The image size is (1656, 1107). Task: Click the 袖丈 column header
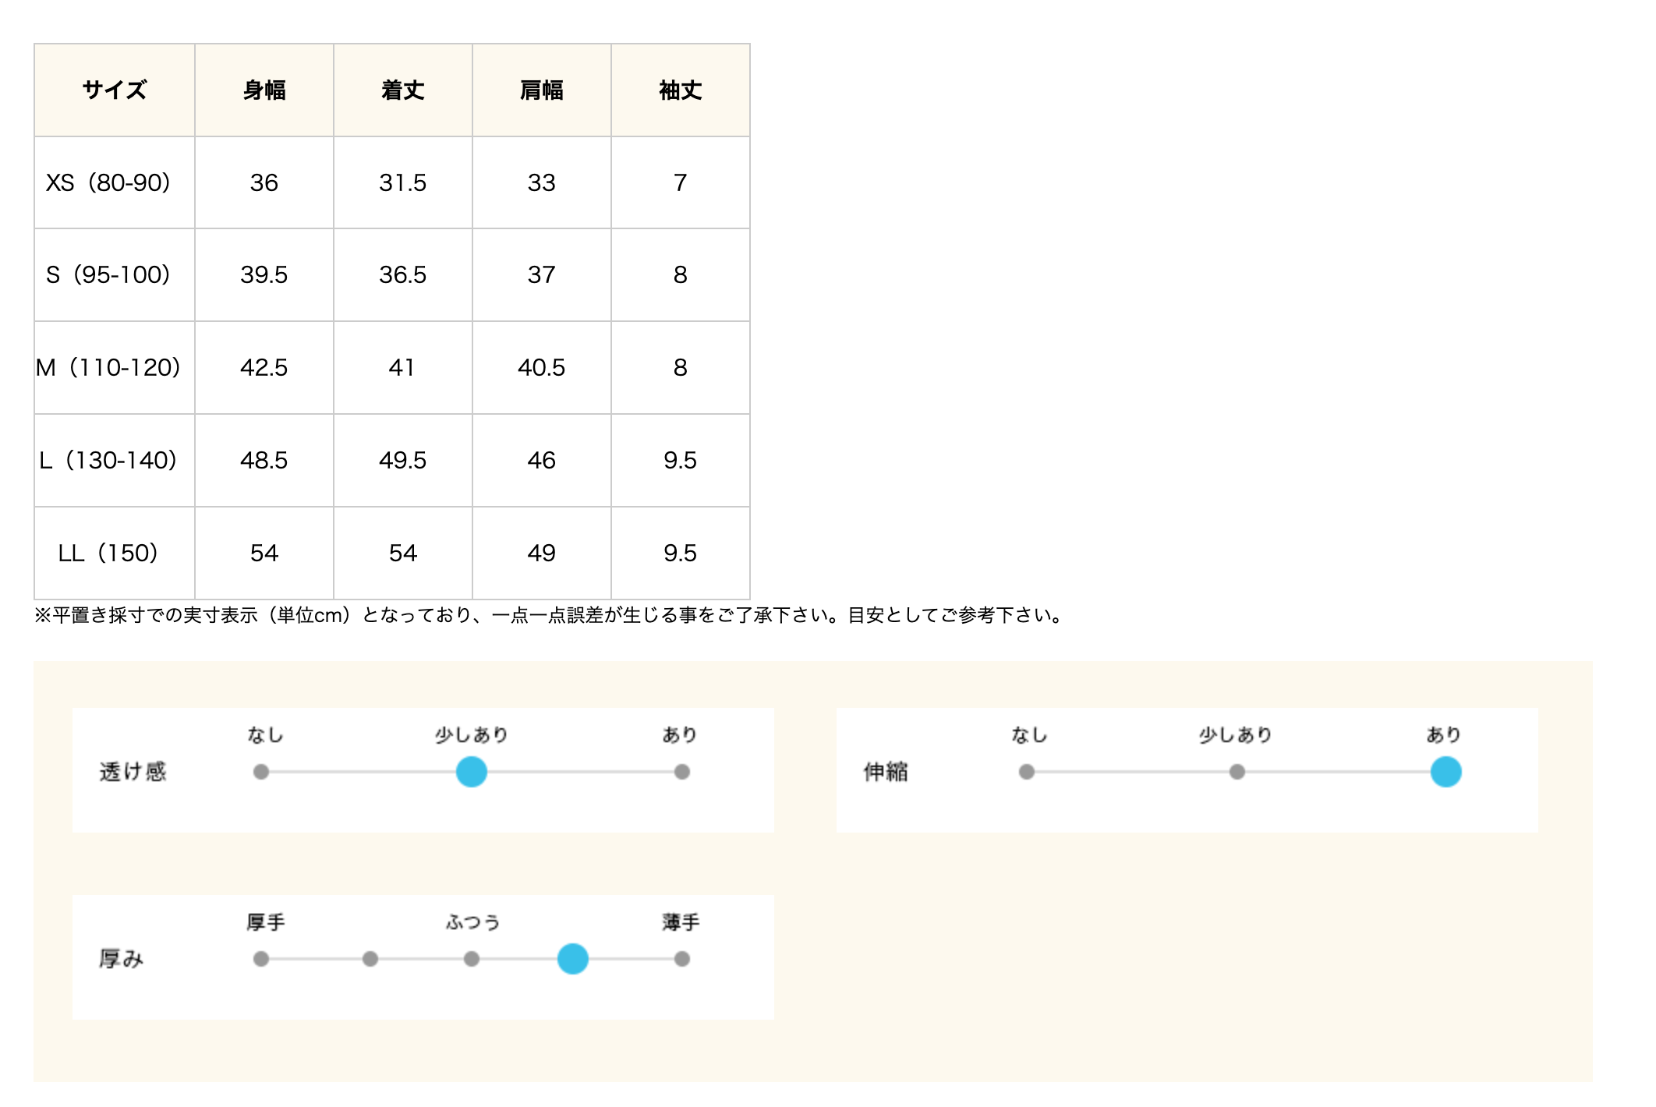pyautogui.click(x=681, y=90)
